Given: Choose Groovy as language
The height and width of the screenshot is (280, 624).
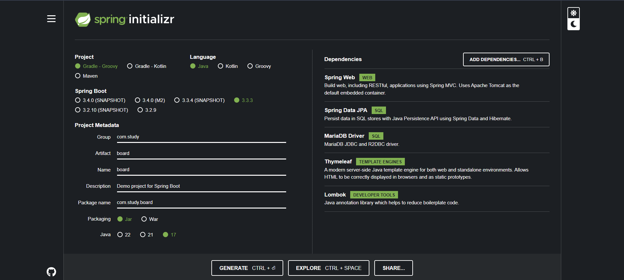Looking at the screenshot, I should (259, 66).
